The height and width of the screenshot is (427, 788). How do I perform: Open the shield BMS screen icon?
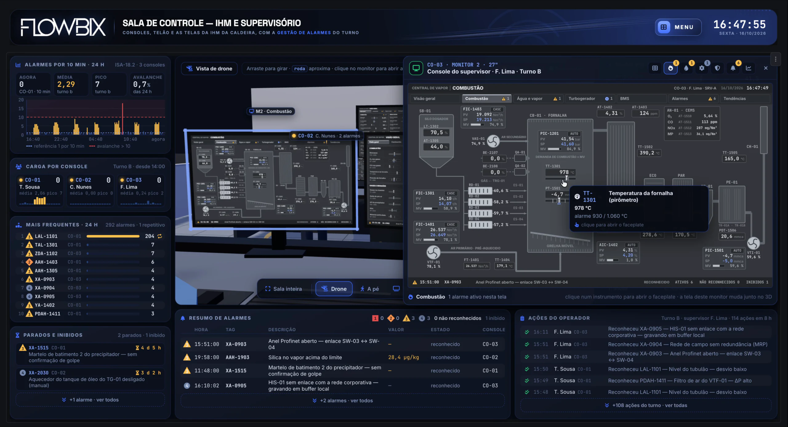[x=718, y=68]
